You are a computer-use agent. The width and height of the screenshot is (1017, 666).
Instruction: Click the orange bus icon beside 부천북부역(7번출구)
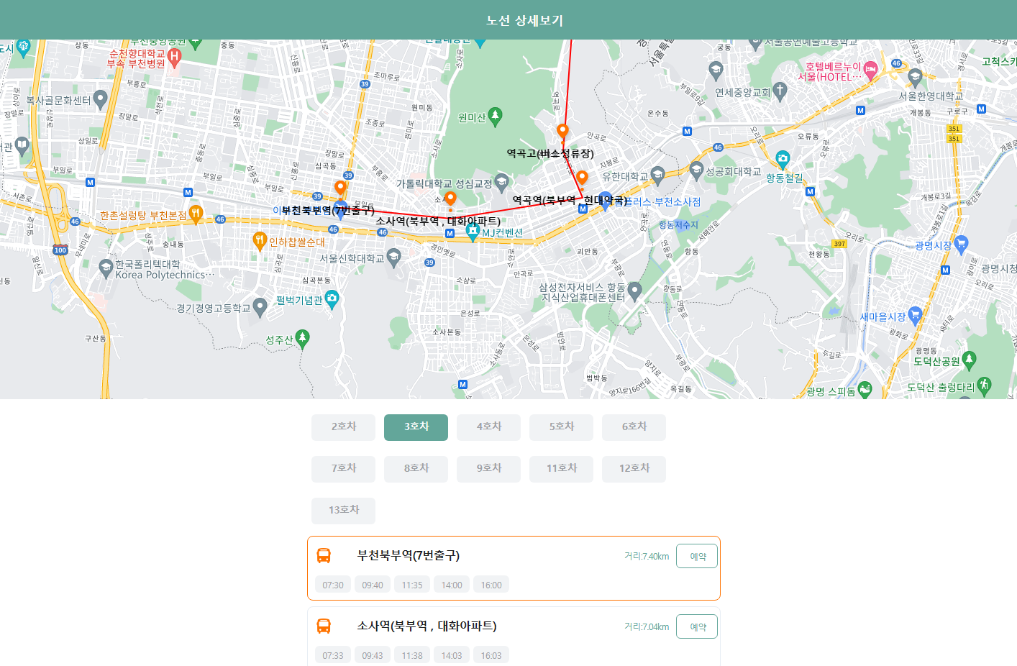pos(324,556)
